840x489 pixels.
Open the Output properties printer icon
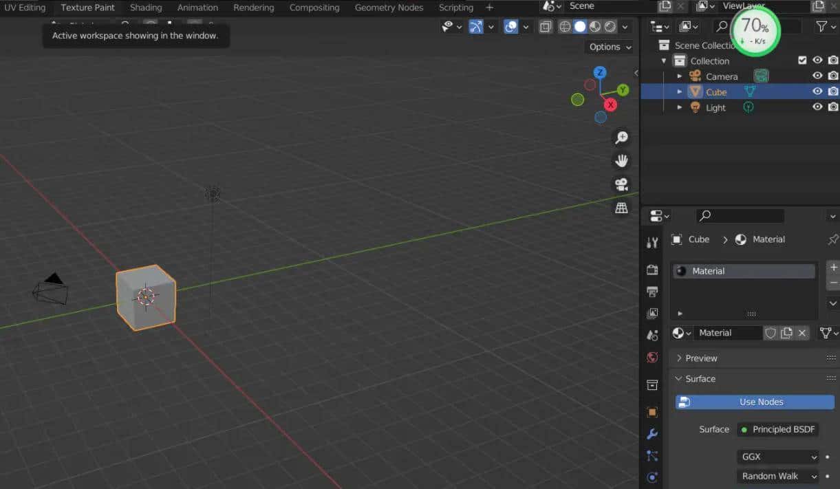point(652,292)
